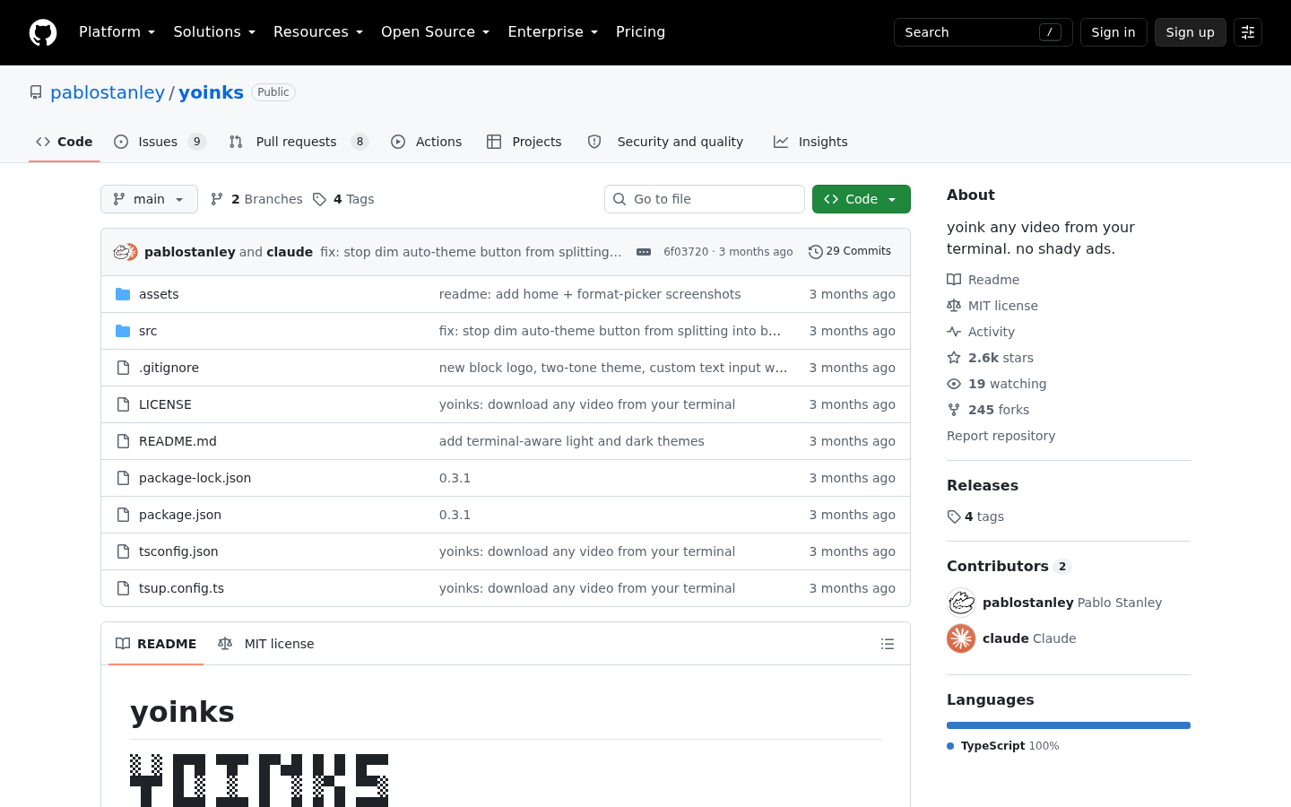Screen dimensions: 1291x807
Task: Focus the Go to file field
Action: click(x=705, y=199)
